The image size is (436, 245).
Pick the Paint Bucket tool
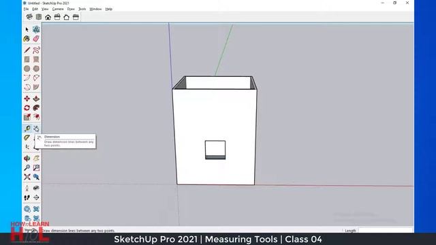tap(27, 39)
